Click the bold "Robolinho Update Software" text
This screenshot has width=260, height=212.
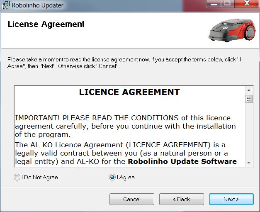[182, 161]
